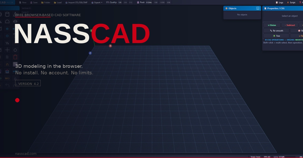The image size is (303, 158).
Task: Click the Tree button
Action: (276, 36)
